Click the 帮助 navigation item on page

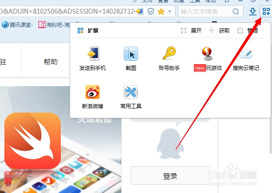(x=51, y=62)
